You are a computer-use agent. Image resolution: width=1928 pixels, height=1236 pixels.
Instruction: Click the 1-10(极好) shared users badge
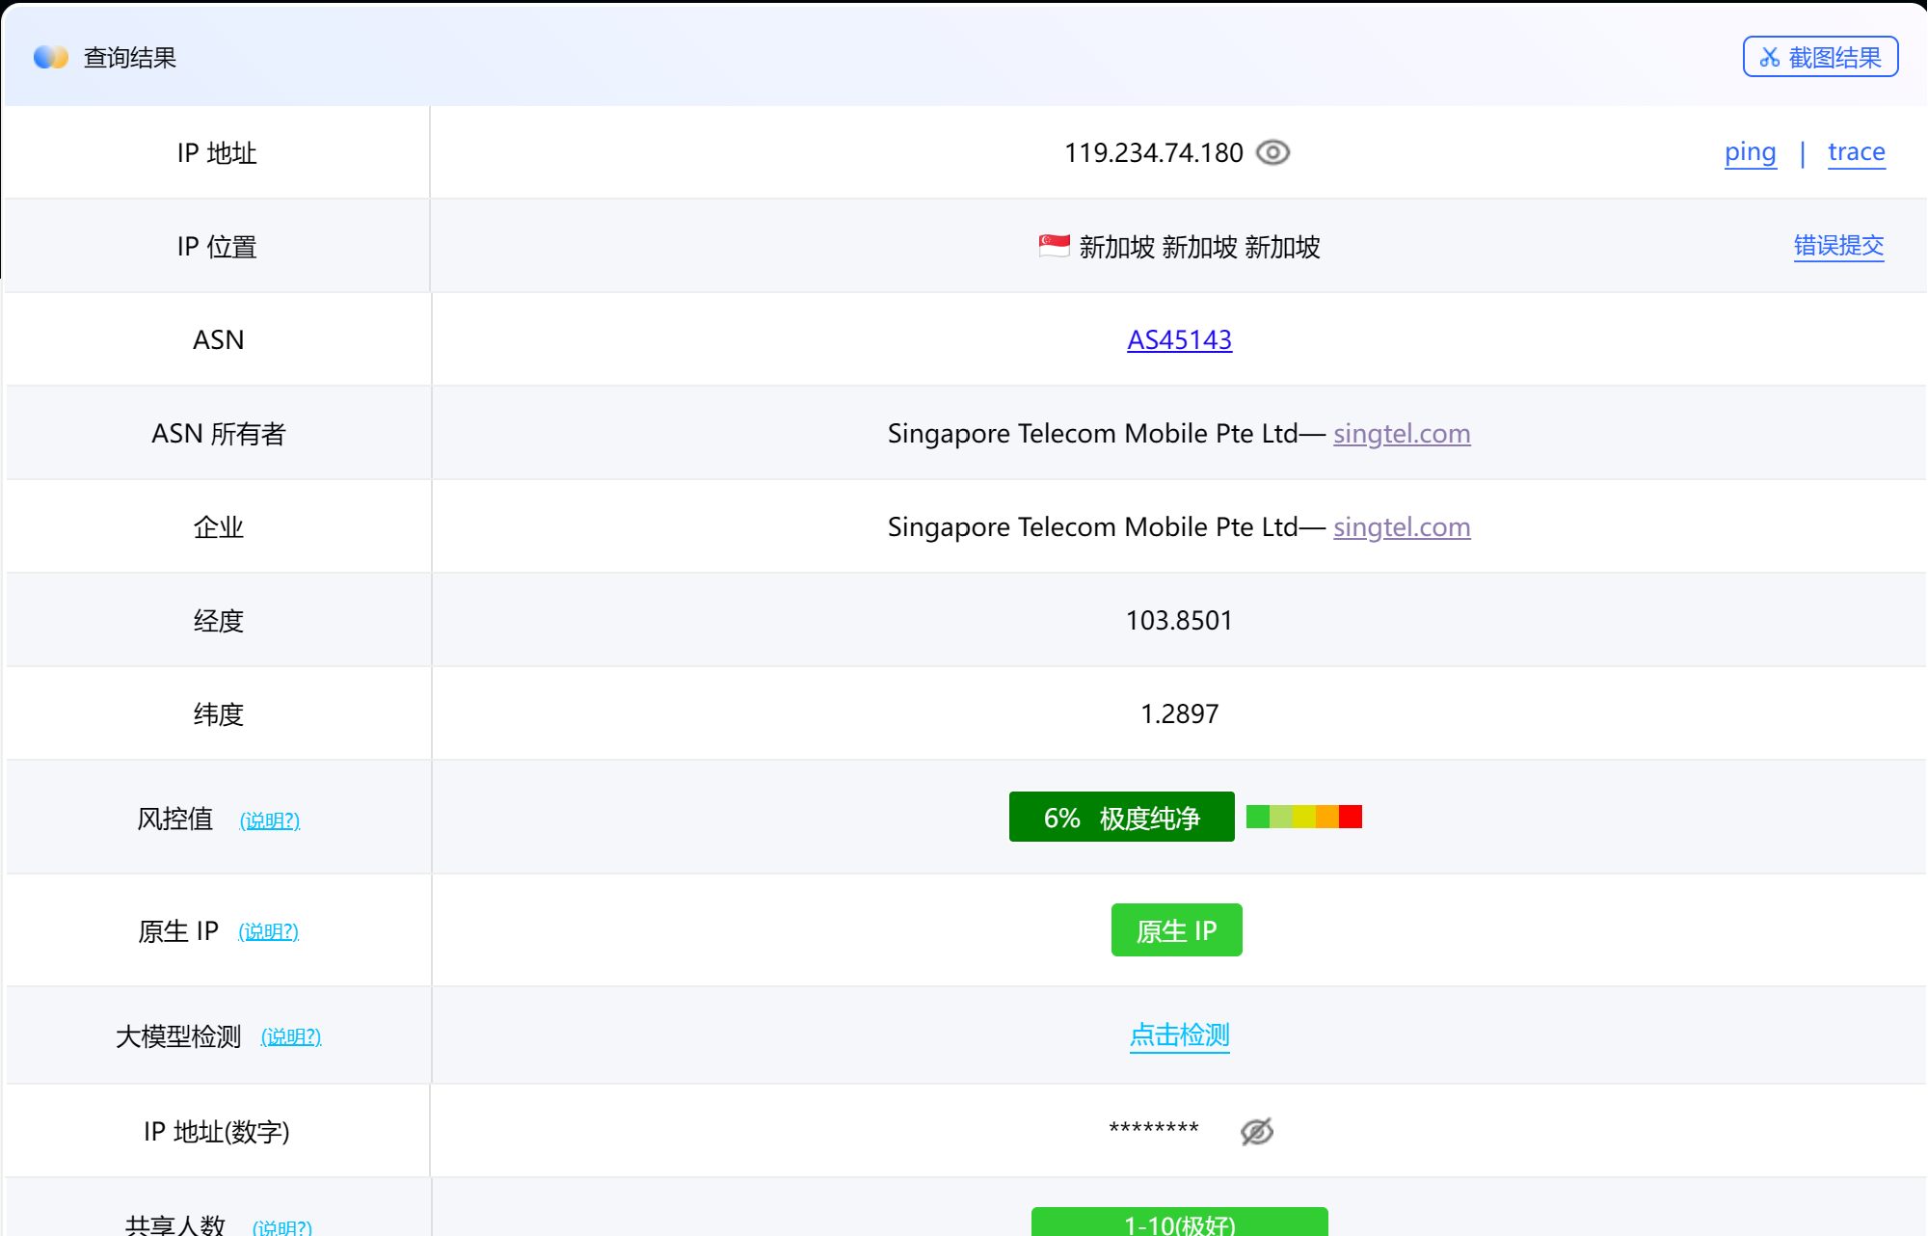pyautogui.click(x=1179, y=1223)
